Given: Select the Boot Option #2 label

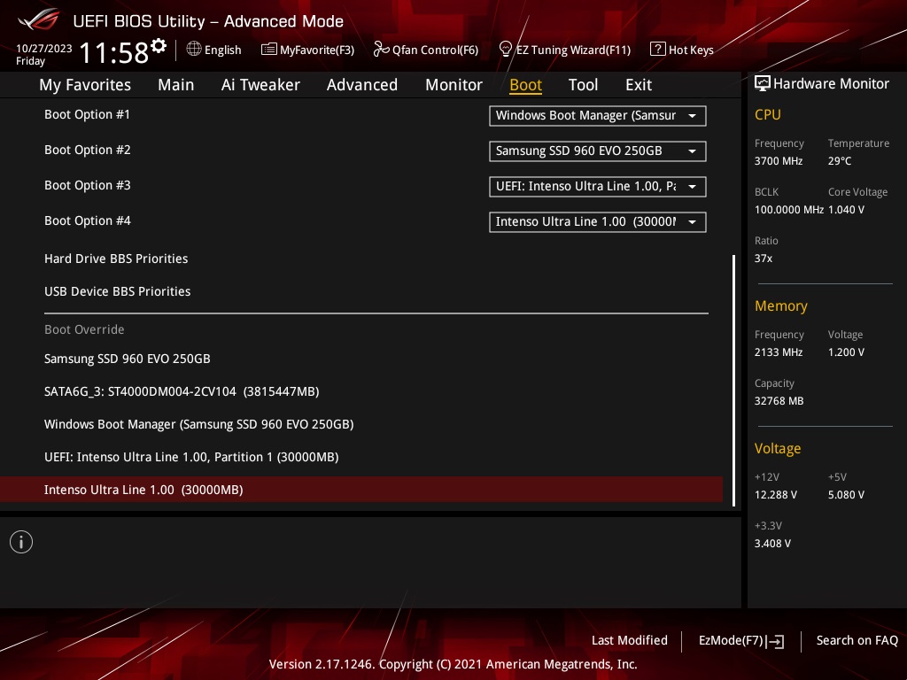Looking at the screenshot, I should 88,150.
